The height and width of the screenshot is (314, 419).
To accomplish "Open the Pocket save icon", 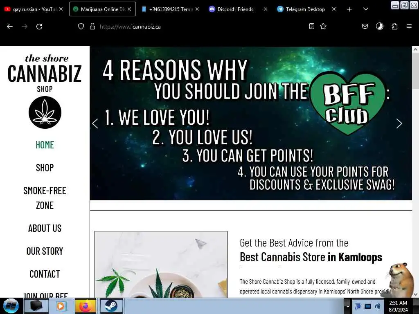I will coord(365,26).
